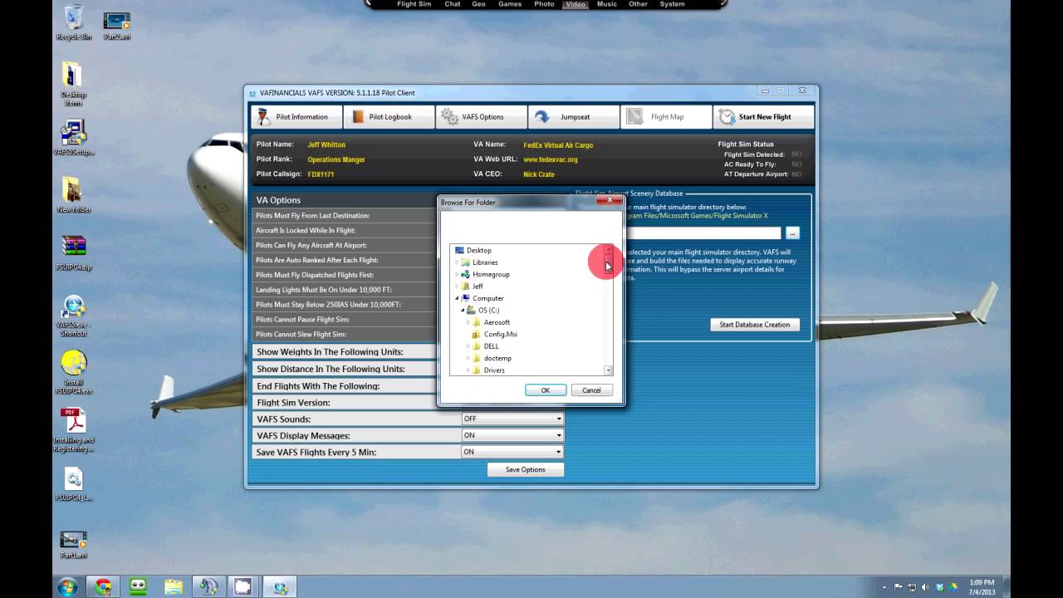Select the FSUIPC4.zip archive icon
The height and width of the screenshot is (598, 1063).
pyautogui.click(x=73, y=252)
